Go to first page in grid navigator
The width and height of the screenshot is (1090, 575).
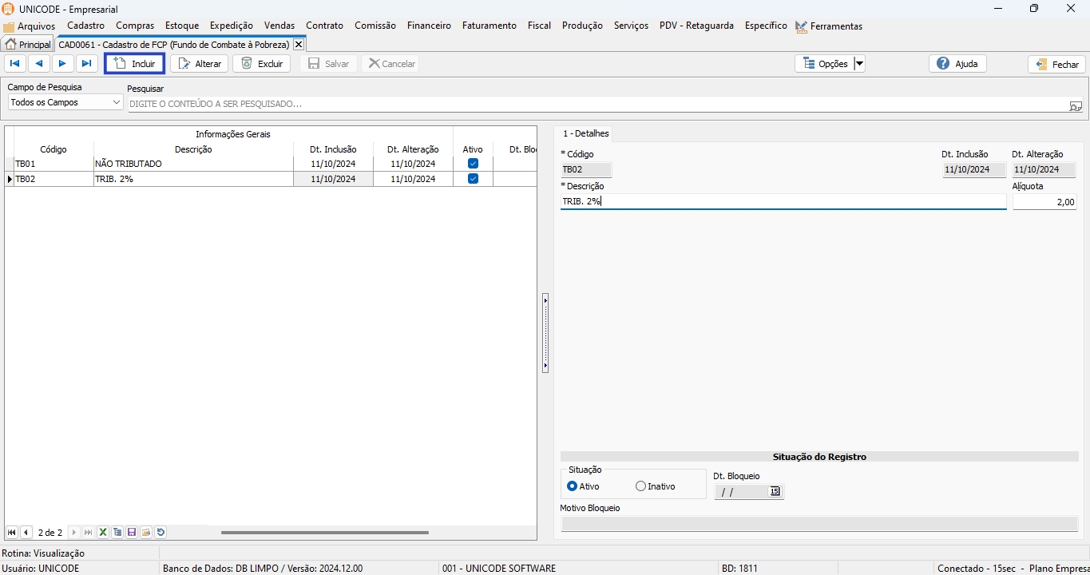click(x=12, y=533)
